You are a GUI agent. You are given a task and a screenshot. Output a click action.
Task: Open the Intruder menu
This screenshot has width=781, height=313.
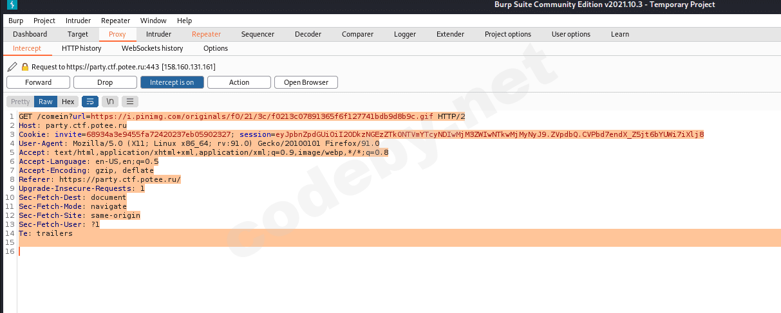(x=79, y=21)
